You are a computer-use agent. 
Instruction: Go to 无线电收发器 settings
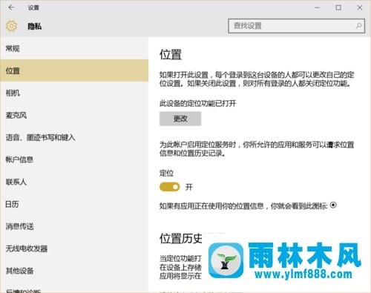coord(74,248)
